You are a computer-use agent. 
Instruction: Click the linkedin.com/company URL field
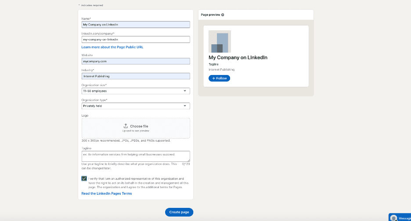coord(136,39)
